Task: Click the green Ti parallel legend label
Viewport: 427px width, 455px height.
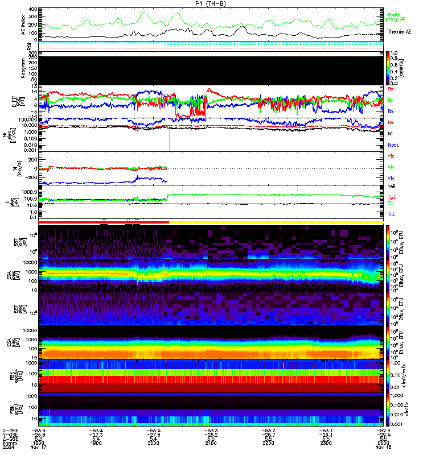Action: coord(391,203)
